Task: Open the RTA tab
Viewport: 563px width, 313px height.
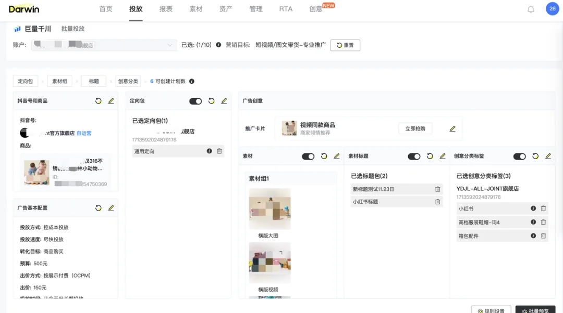Action: [x=286, y=9]
